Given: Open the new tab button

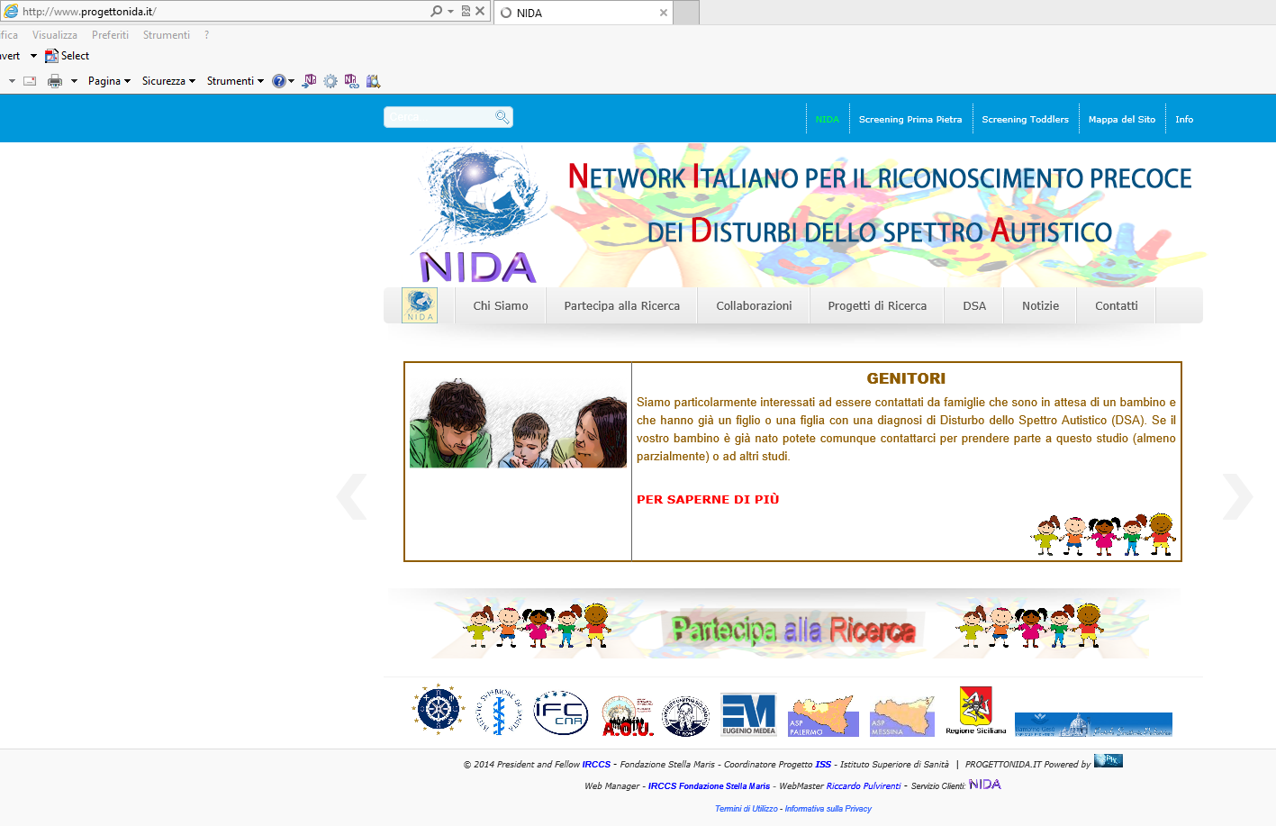Looking at the screenshot, I should pyautogui.click(x=686, y=13).
